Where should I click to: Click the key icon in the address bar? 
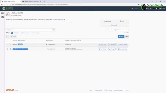tap(139, 5)
